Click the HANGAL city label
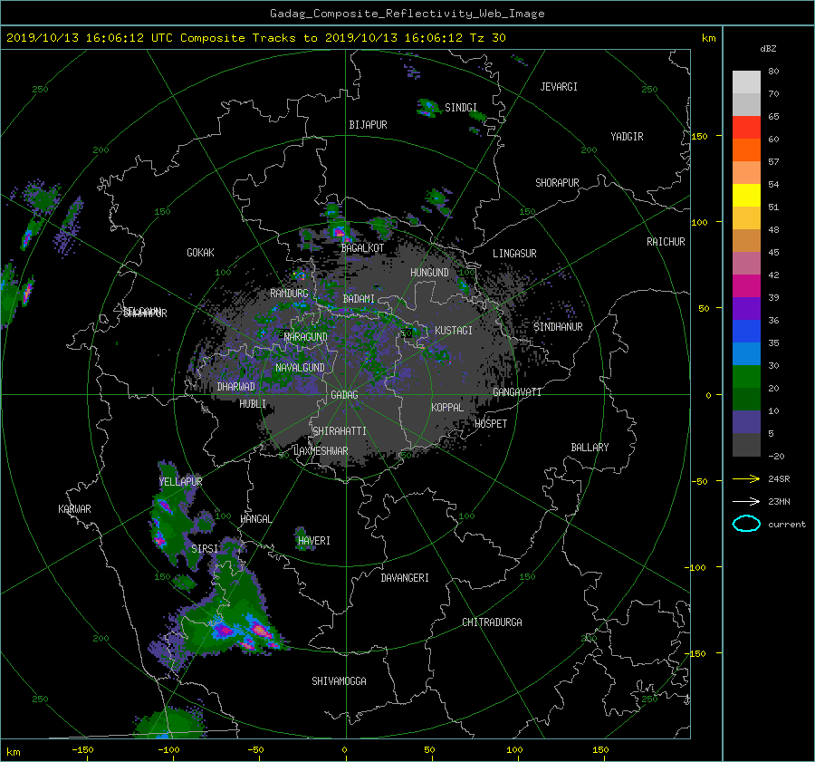Viewport: 815px width, 762px height. 256,519
